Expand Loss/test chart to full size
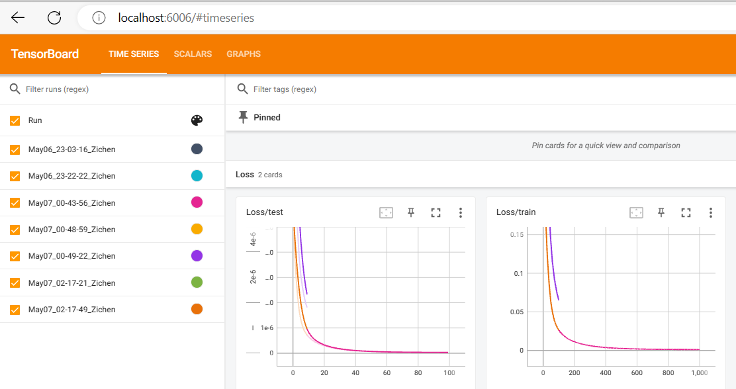Image resolution: width=736 pixels, height=389 pixels. click(436, 212)
